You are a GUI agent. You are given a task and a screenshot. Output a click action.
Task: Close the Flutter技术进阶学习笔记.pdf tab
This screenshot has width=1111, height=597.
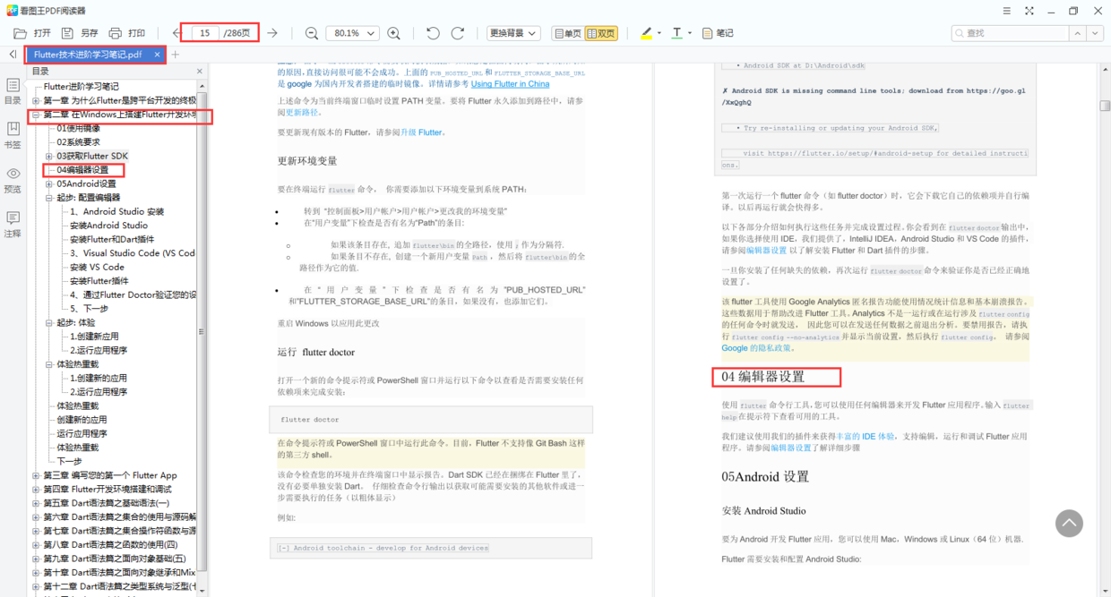click(x=158, y=55)
